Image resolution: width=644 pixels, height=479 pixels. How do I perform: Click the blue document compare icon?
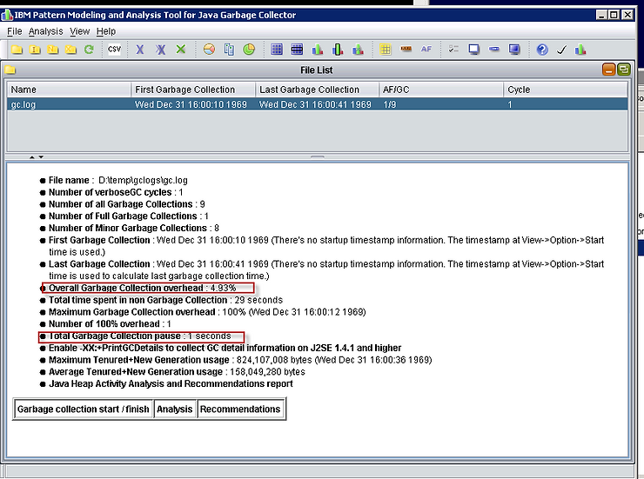(x=229, y=50)
